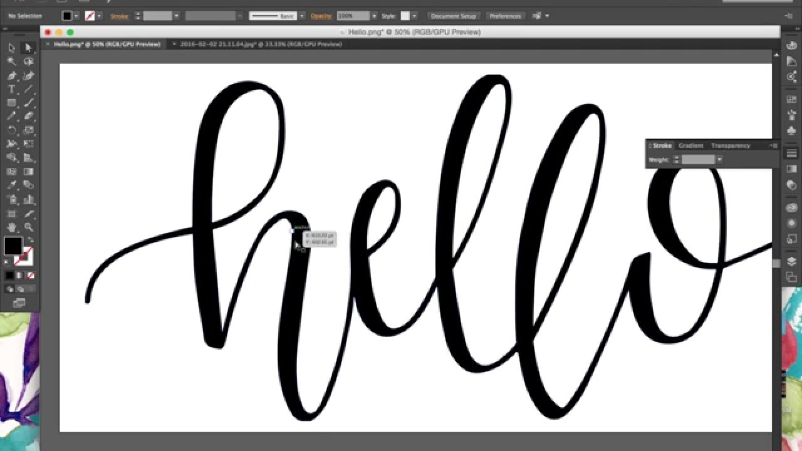
Task: Choose the Pencil tool
Action: (x=11, y=117)
